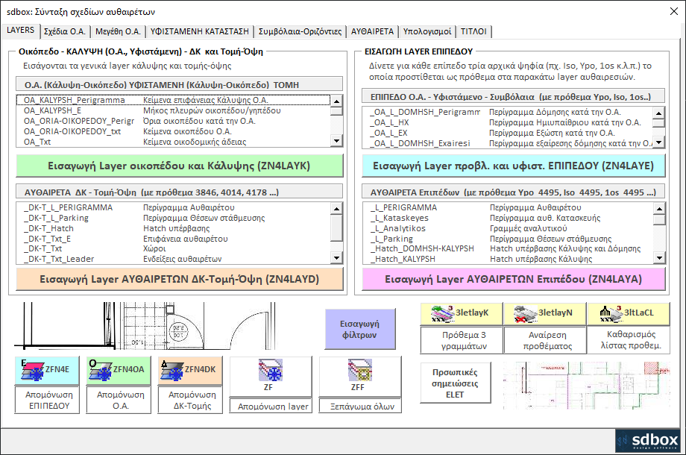Click the sdbox logo

click(649, 441)
